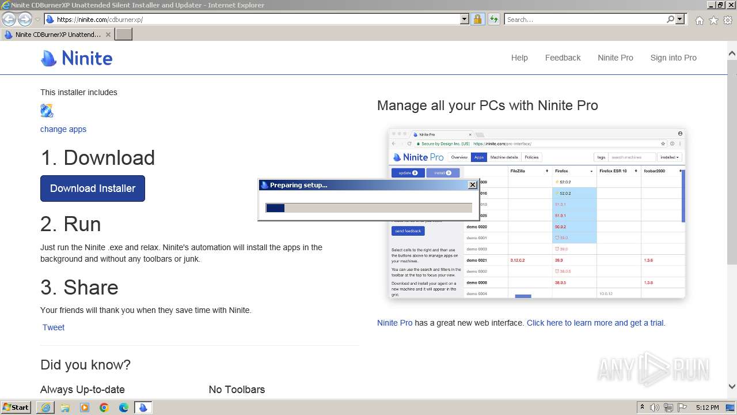Close the Ninite CDBurnerXP tab
This screenshot has height=415, width=737.
tap(108, 35)
